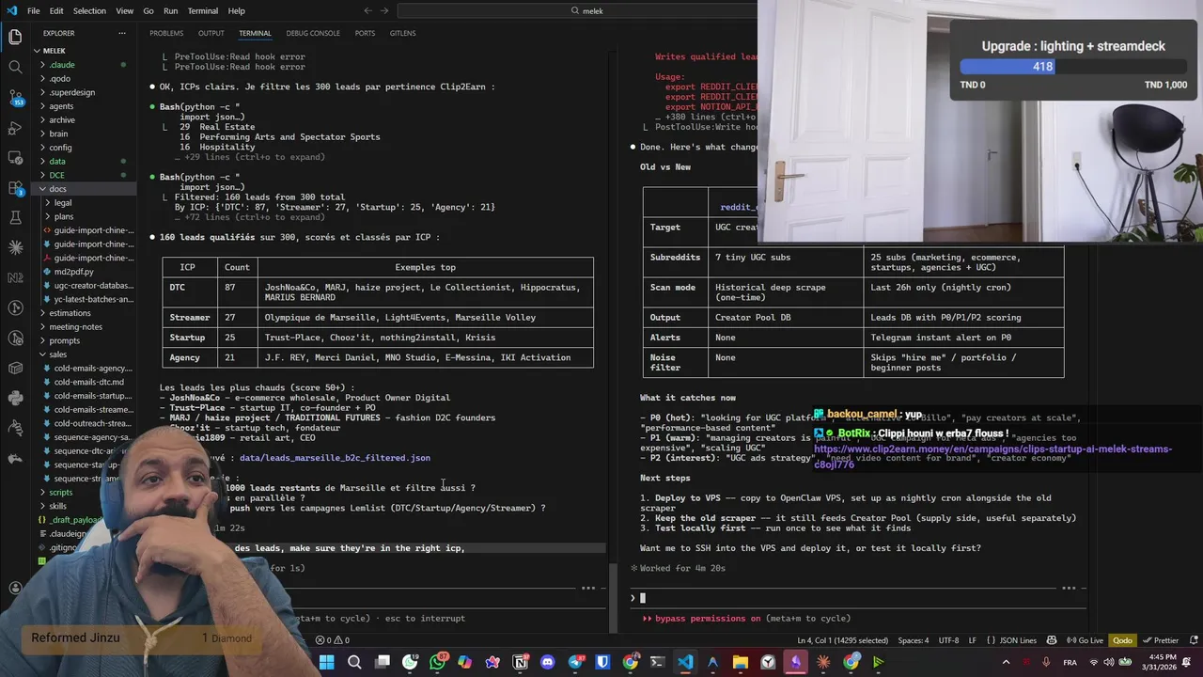Viewport: 1203px width, 677px height.
Task: Open Discord from the taskbar
Action: (548, 662)
